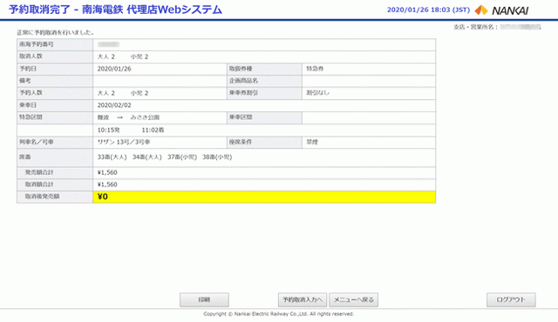
Task: Click arrival time 11:02着
Action: (153, 131)
